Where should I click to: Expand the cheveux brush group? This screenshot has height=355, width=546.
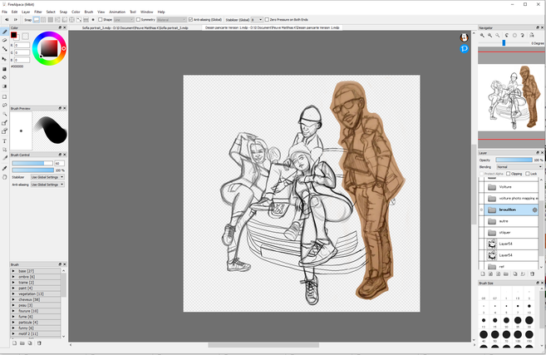[13, 299]
